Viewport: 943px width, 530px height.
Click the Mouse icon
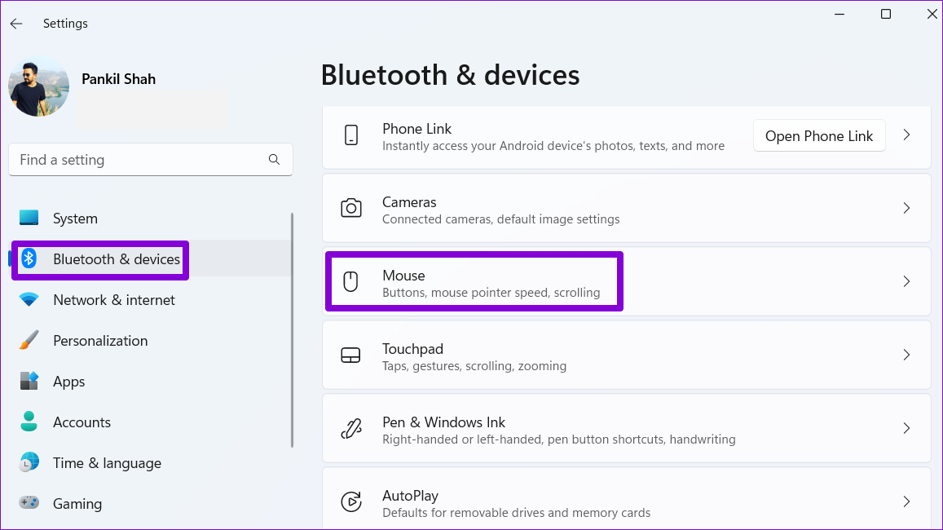coord(351,281)
